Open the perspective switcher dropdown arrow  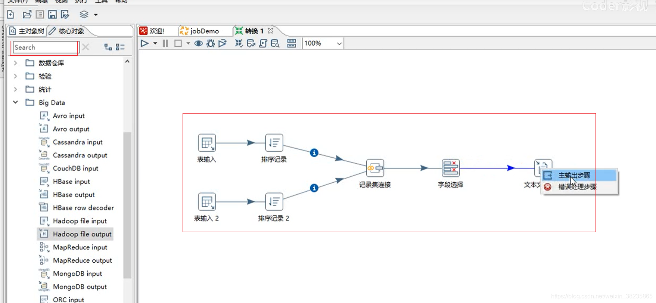[x=96, y=15]
